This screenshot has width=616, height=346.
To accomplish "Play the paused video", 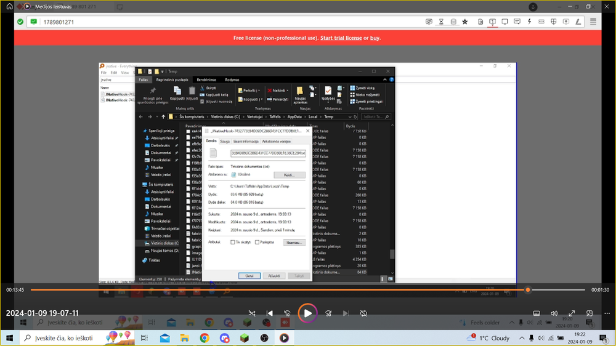I will [307, 313].
